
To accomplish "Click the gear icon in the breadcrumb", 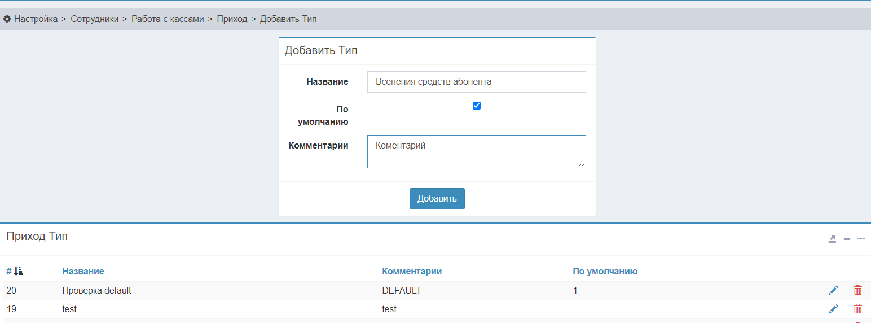I will (x=7, y=19).
